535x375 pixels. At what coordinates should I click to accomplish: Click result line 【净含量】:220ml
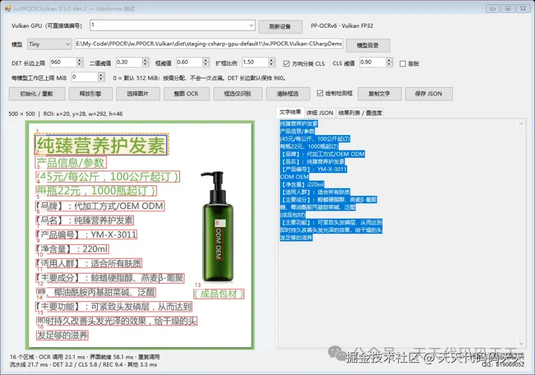302,184
